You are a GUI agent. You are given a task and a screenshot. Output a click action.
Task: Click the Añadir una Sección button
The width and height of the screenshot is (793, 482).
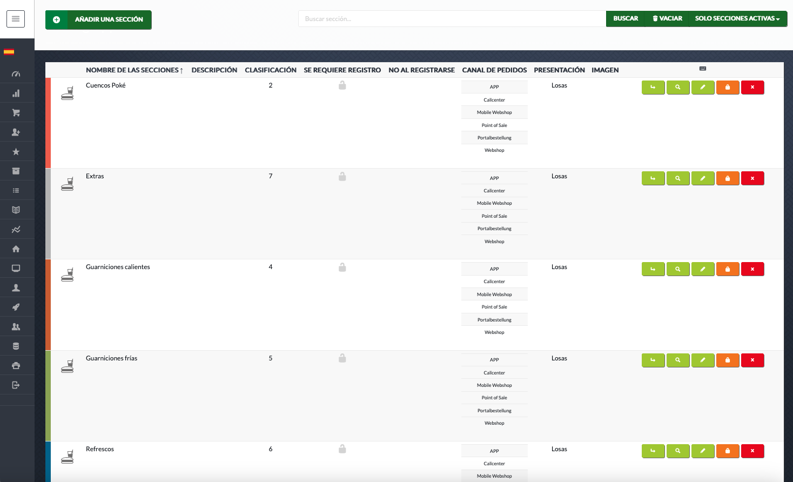point(98,19)
